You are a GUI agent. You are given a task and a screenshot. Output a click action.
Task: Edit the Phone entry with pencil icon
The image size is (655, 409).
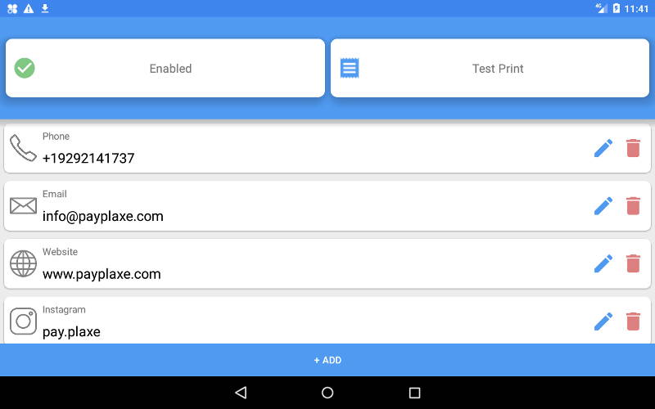click(603, 148)
